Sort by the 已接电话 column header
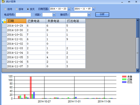 pos(36,21)
